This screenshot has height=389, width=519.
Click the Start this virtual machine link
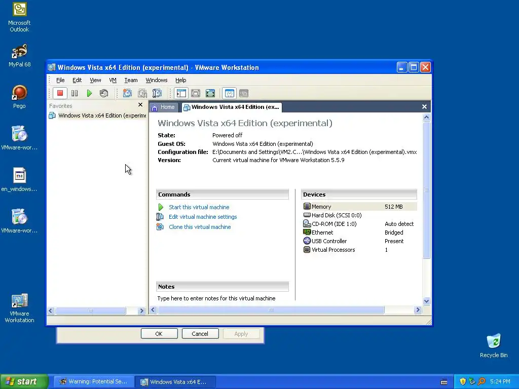coord(199,207)
